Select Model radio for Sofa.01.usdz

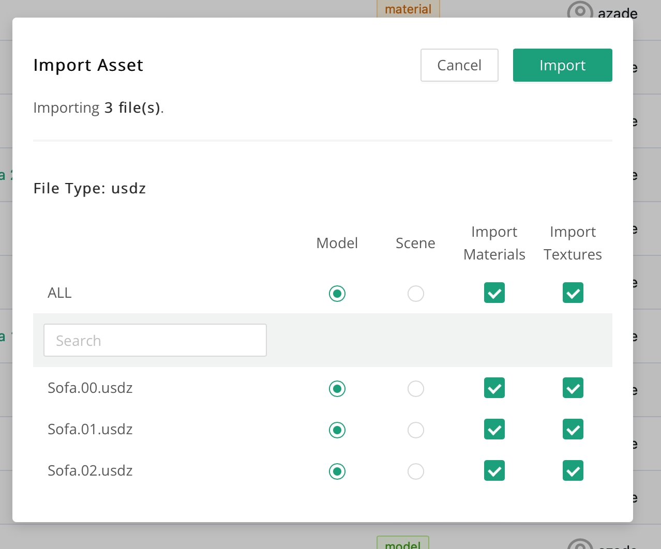tap(337, 430)
